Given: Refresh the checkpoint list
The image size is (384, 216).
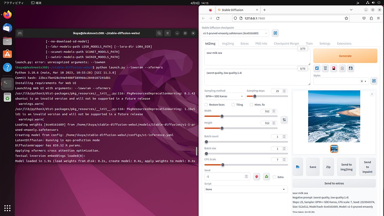Looking at the screenshot, I should [x=275, y=33].
